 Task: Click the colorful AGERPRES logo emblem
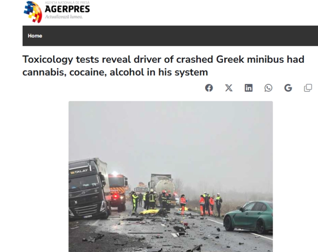(33, 12)
